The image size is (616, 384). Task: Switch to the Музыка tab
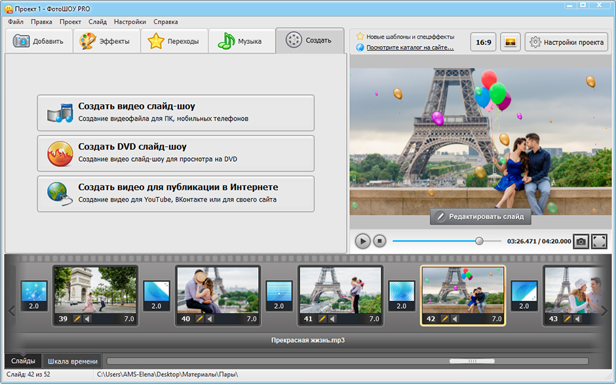tap(242, 41)
